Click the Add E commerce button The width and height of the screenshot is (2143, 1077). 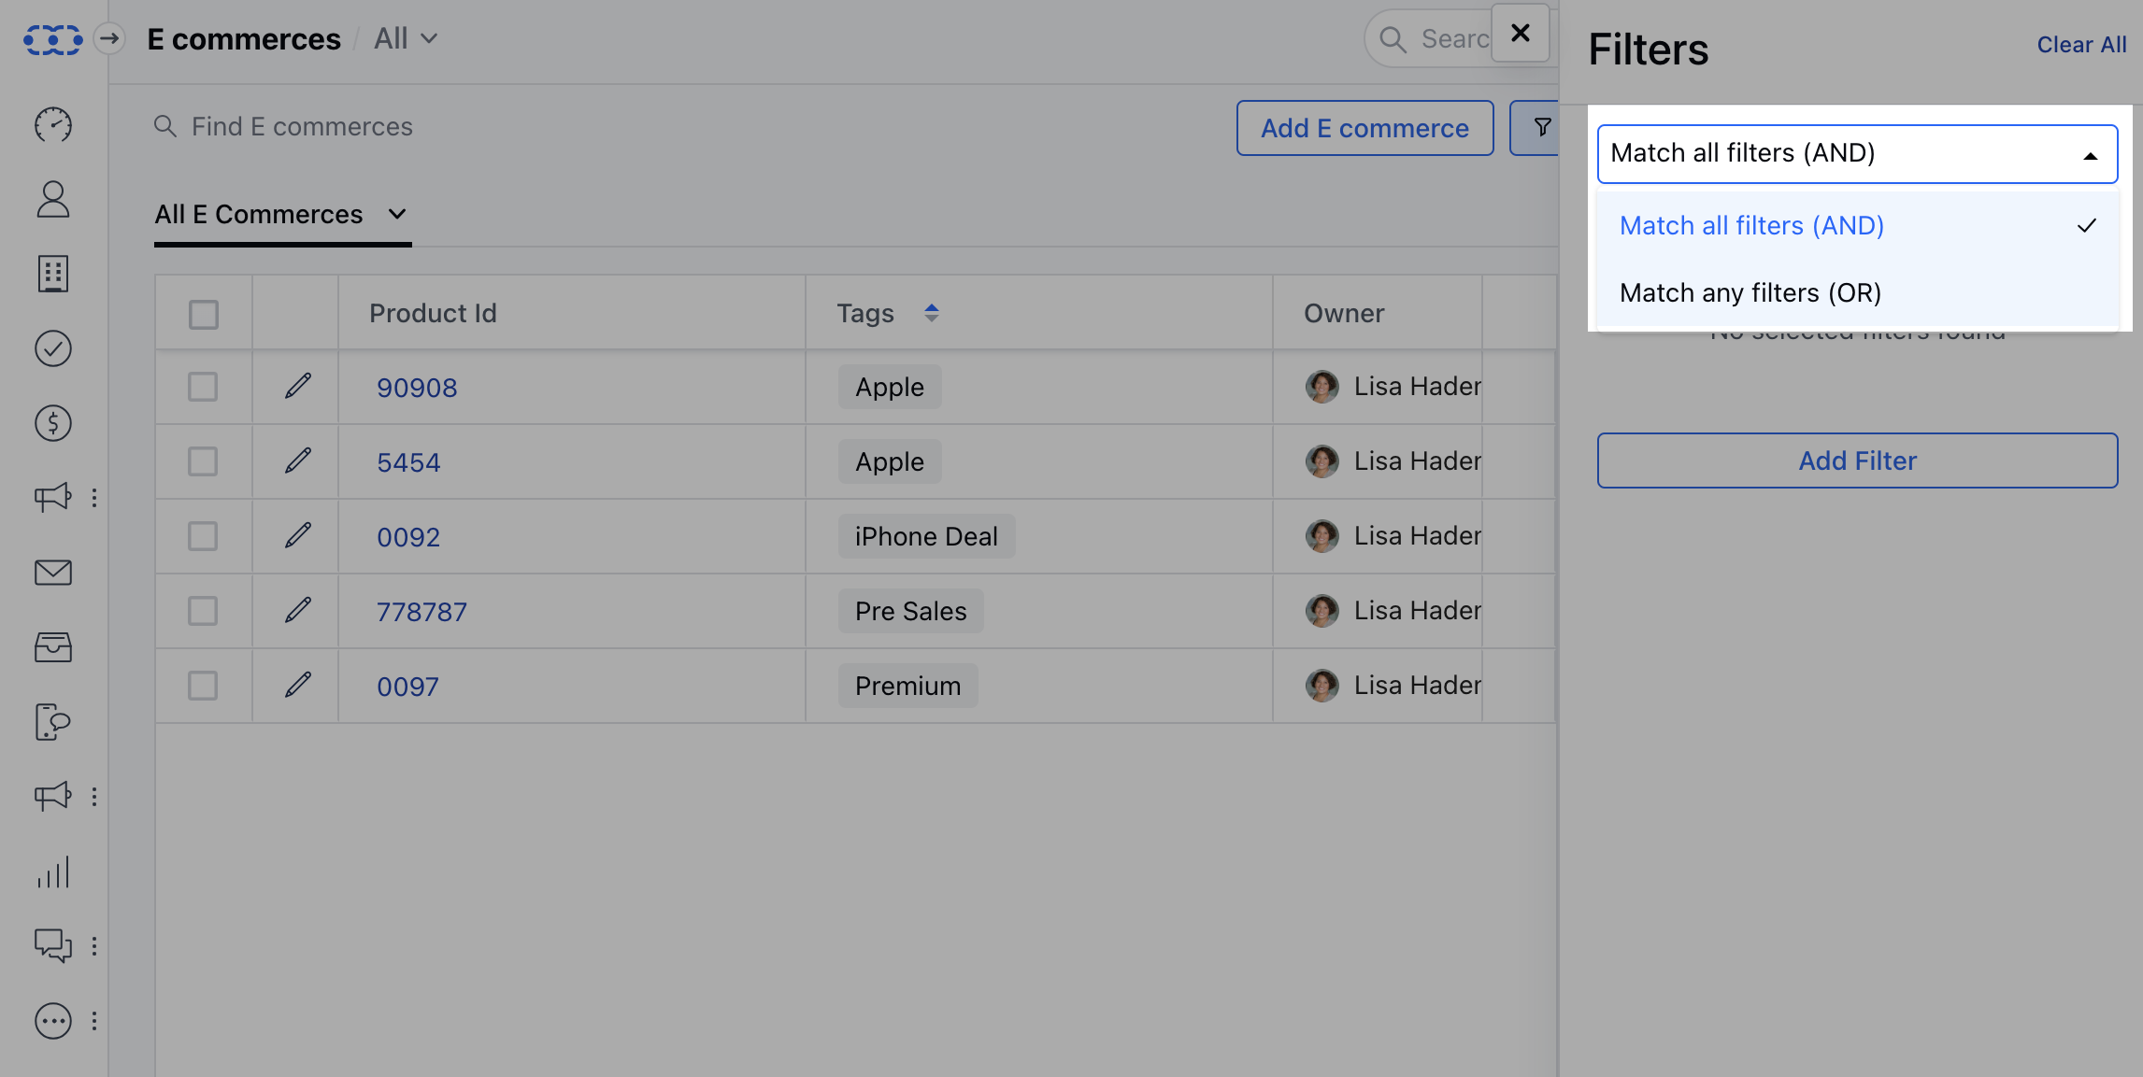pos(1364,128)
